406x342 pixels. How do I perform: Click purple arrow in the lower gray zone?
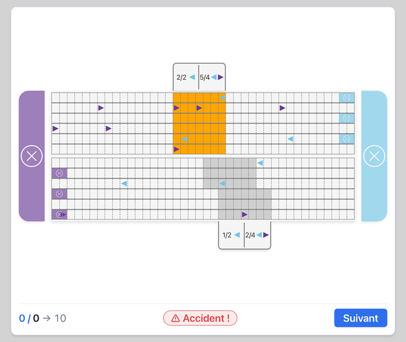coord(244,214)
